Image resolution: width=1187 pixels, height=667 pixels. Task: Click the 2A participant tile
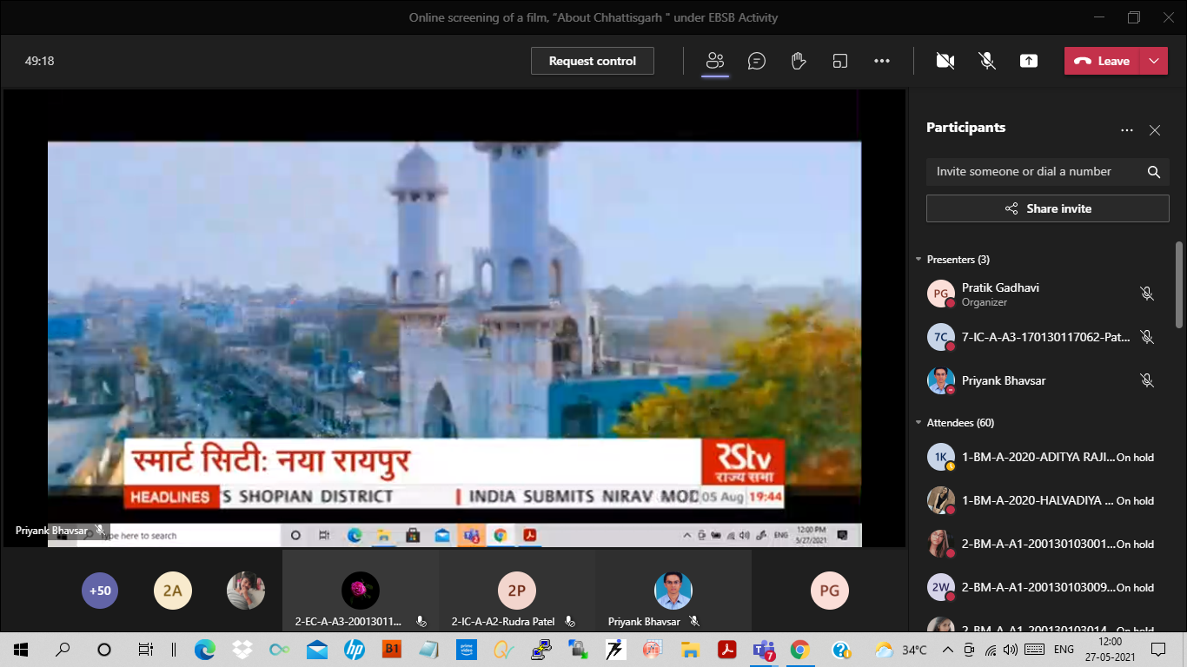[x=172, y=591]
